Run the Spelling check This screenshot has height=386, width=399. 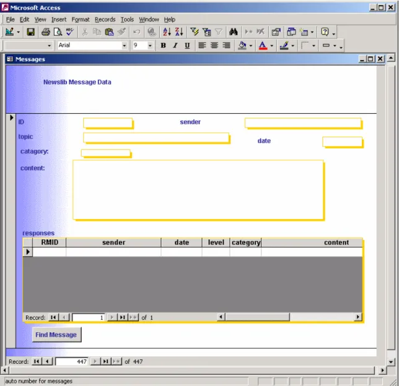point(70,32)
